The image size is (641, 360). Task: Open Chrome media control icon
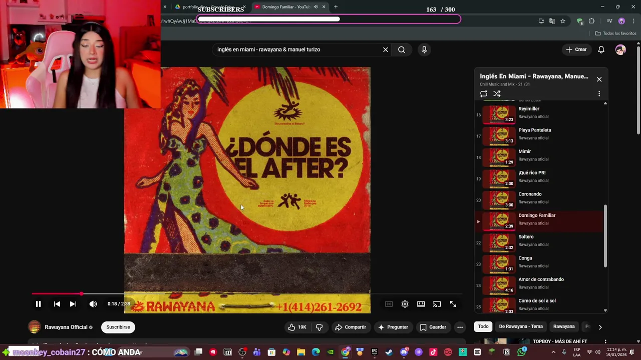tap(609, 21)
